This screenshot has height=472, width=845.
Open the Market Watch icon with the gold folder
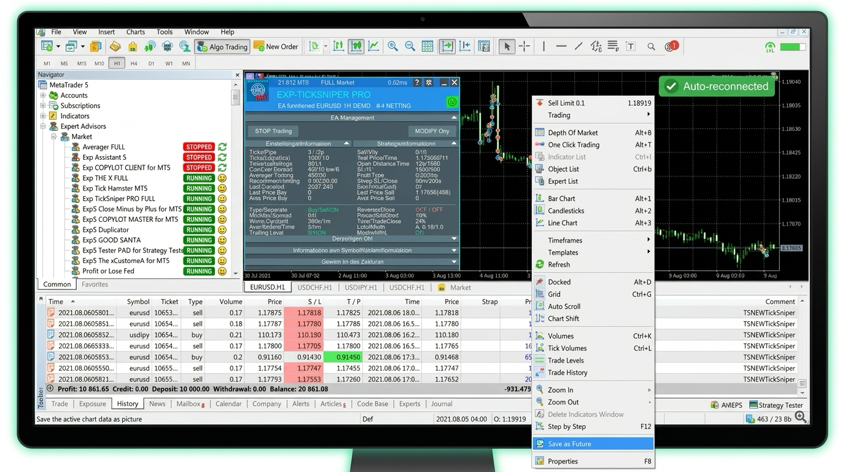(96, 46)
